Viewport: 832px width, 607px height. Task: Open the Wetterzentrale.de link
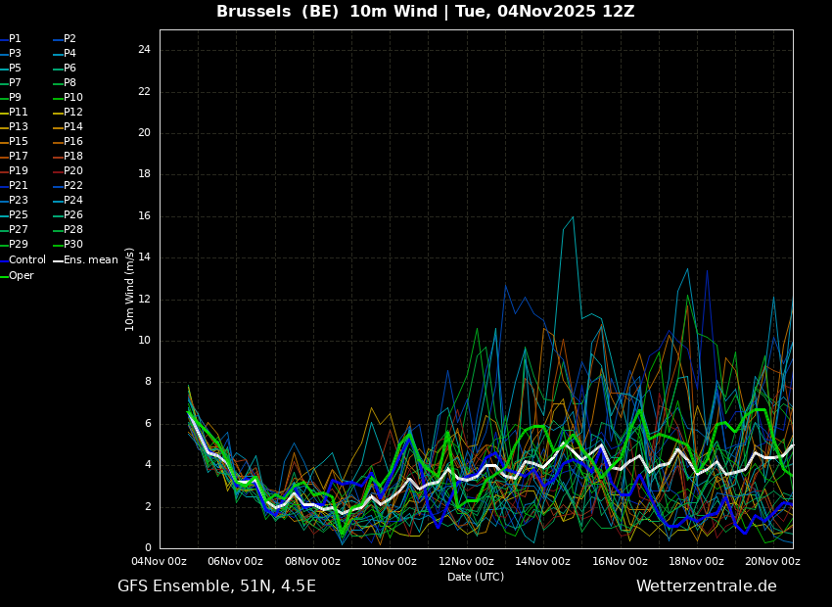[x=706, y=586]
